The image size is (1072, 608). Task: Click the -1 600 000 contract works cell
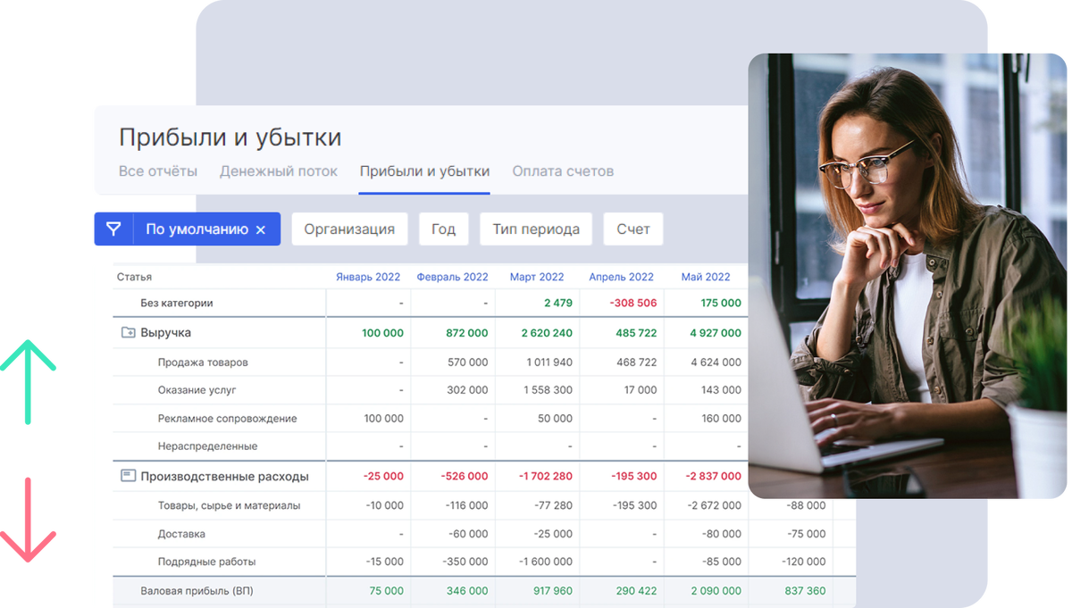click(x=546, y=562)
